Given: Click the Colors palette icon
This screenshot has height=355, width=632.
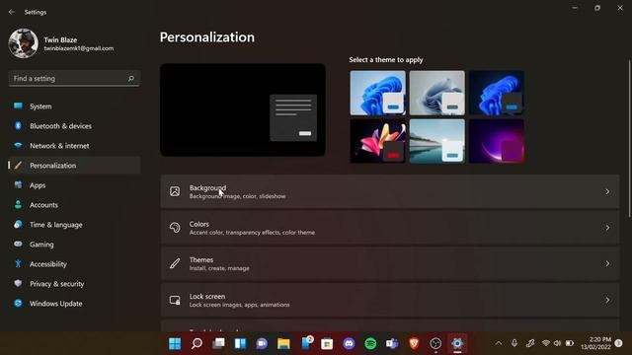Looking at the screenshot, I should click(x=175, y=228).
